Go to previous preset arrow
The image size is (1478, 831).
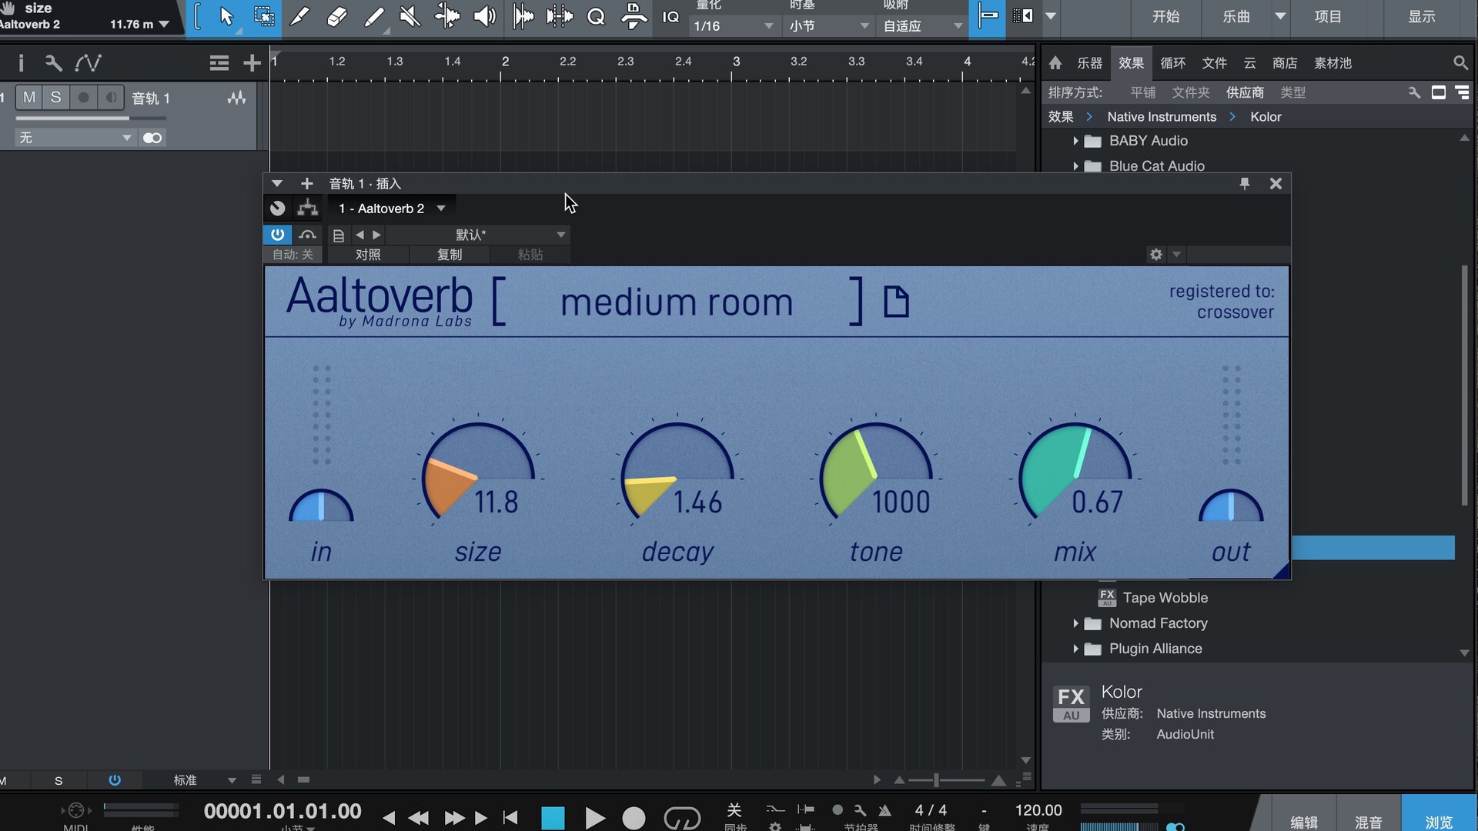(x=359, y=235)
